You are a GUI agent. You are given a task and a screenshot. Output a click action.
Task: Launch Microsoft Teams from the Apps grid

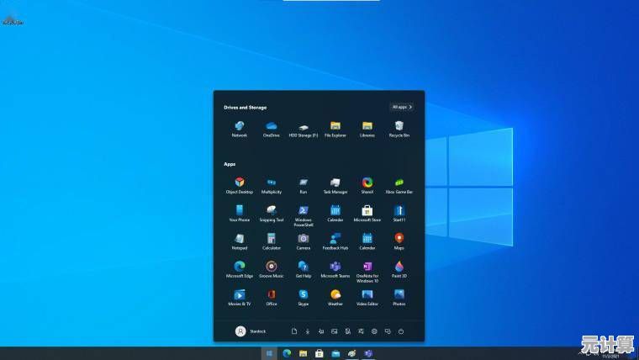pyautogui.click(x=335, y=270)
